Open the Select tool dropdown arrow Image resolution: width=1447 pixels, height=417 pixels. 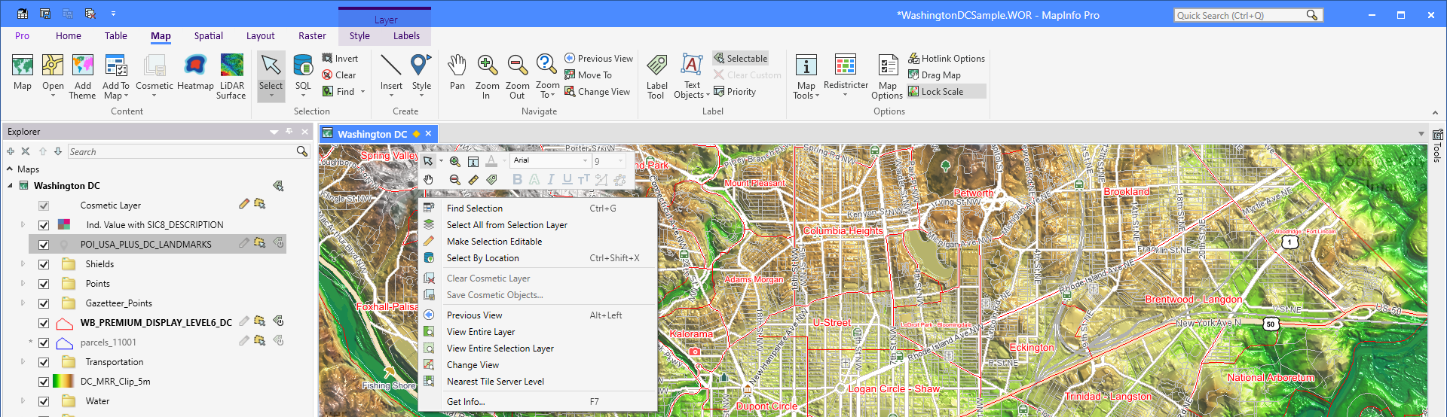[271, 95]
